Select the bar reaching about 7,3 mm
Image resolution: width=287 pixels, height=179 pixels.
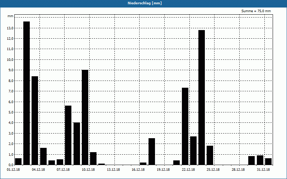[185, 126]
